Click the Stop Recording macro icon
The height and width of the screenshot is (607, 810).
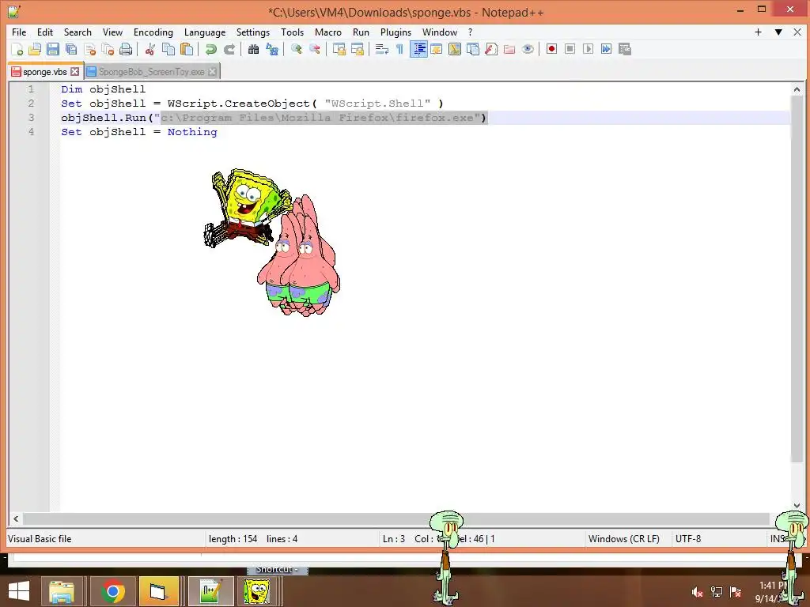pyautogui.click(x=570, y=49)
